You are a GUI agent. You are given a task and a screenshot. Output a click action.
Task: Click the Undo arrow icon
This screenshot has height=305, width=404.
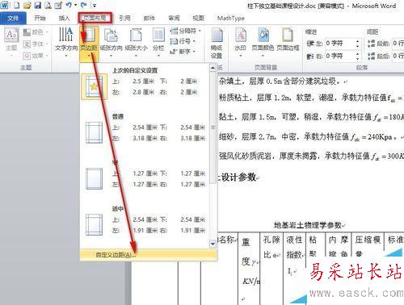pyautogui.click(x=69, y=5)
